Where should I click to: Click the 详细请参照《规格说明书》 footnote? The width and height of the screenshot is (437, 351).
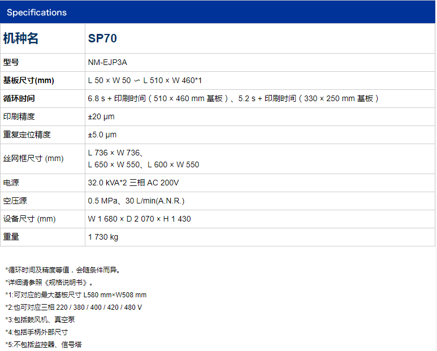[49, 283]
